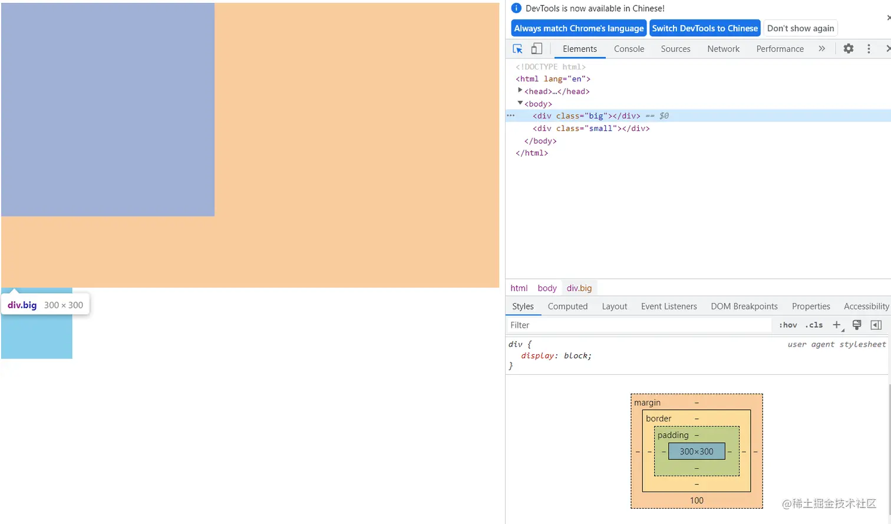
Task: Click the 300×300 content box in box model
Action: point(697,452)
